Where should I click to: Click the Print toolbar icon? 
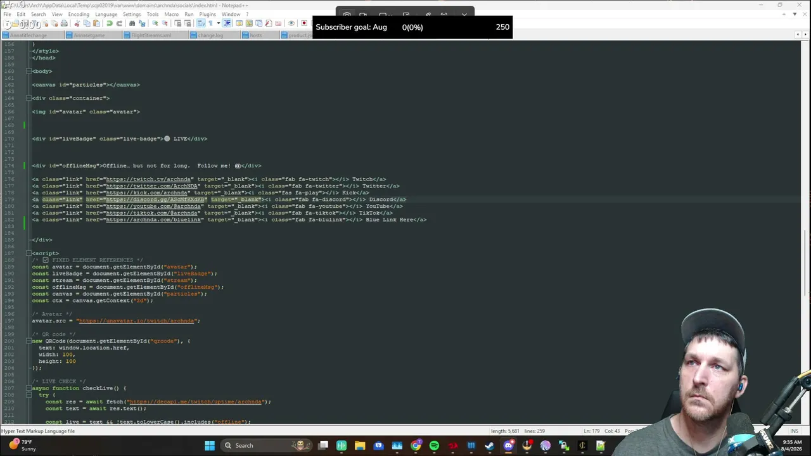(x=64, y=23)
